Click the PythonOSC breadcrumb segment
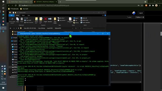The width and height of the screenshot is (162, 91). coord(58,28)
